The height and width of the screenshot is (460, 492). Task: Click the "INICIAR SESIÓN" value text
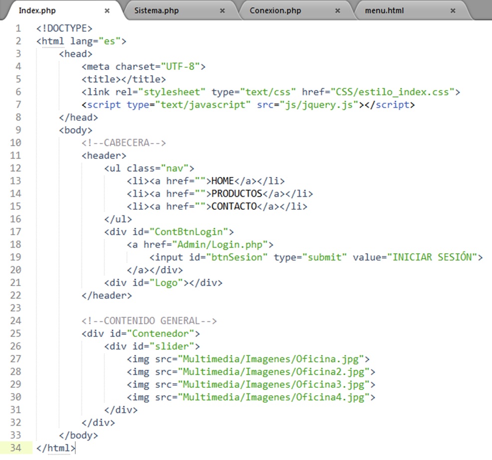click(432, 257)
